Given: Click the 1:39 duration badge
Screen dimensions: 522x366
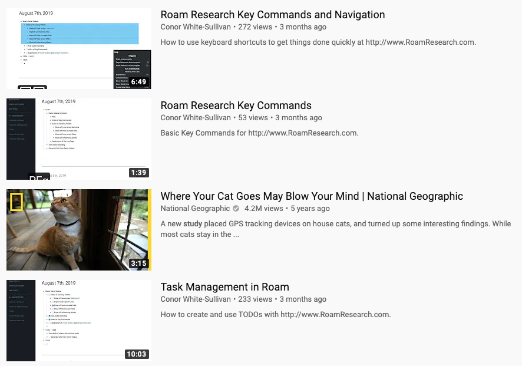Looking at the screenshot, I should (x=138, y=173).
